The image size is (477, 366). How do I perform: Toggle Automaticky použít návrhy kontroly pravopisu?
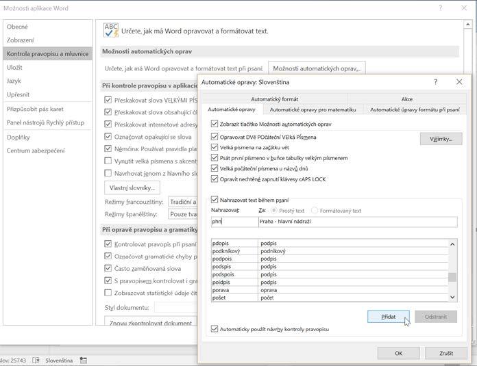pyautogui.click(x=215, y=328)
